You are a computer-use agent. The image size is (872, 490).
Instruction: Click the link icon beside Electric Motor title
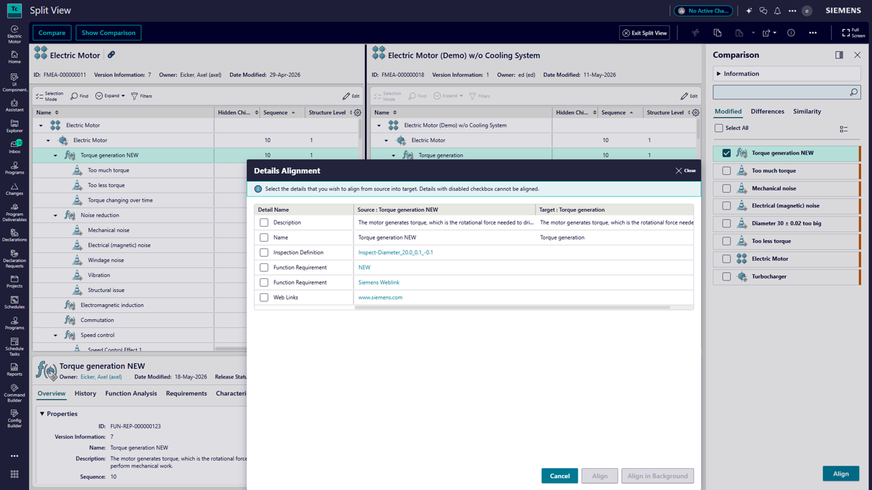[111, 55]
